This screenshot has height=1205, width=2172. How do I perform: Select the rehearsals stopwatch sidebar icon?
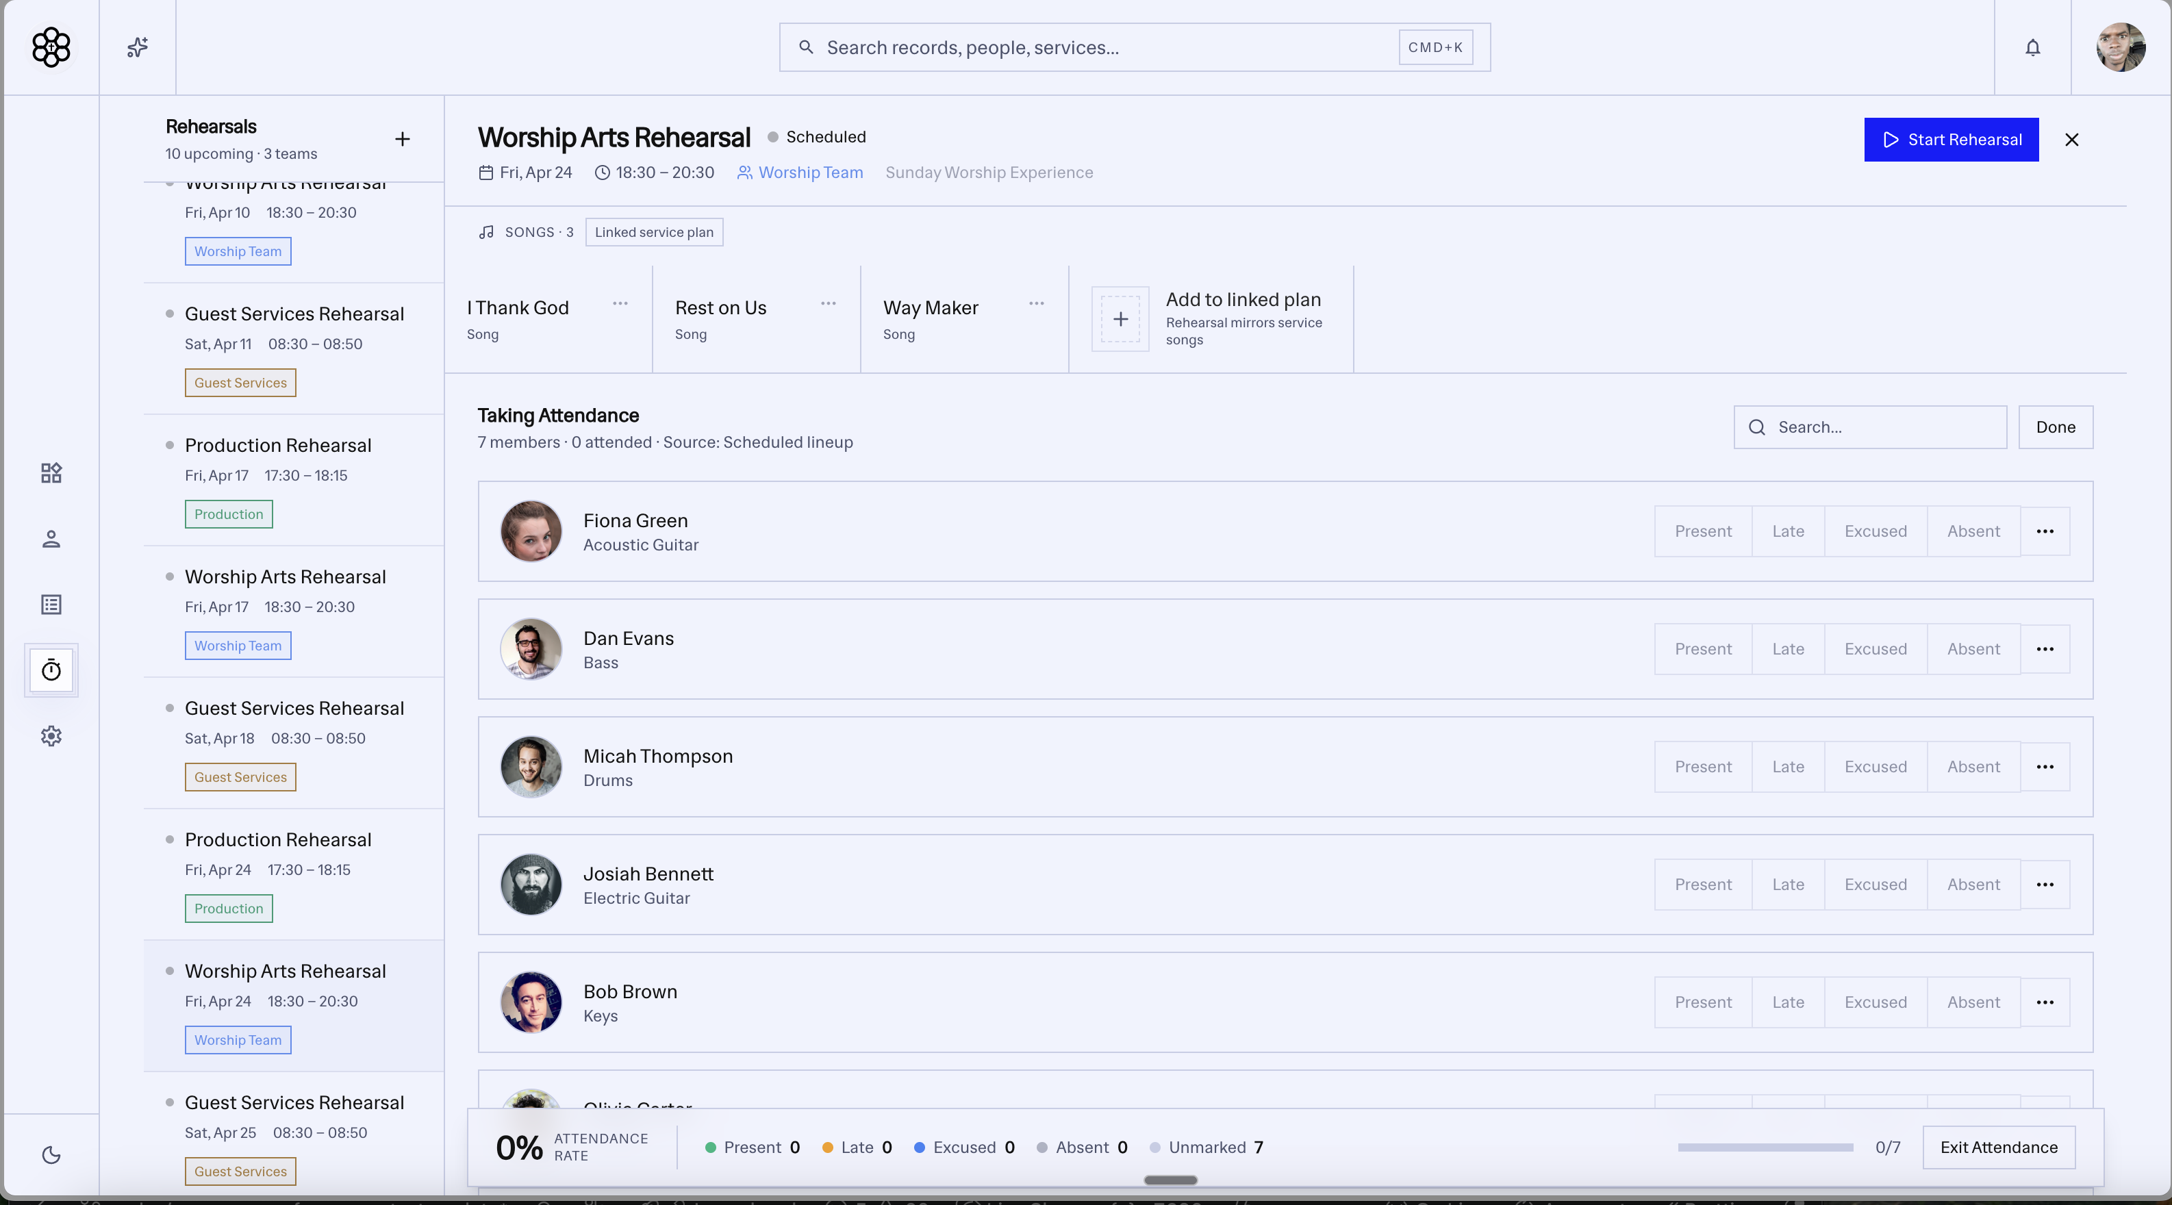point(51,670)
